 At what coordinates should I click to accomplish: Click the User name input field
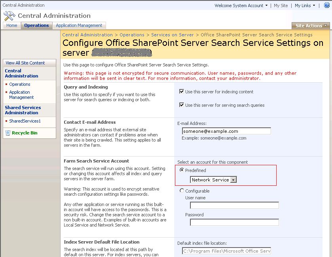pos(234,205)
